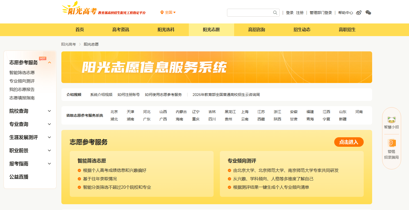Viewport: 409px width, 210px height.
Task: Click the 阳光高考 breadcrumb link
Action: (68, 44)
